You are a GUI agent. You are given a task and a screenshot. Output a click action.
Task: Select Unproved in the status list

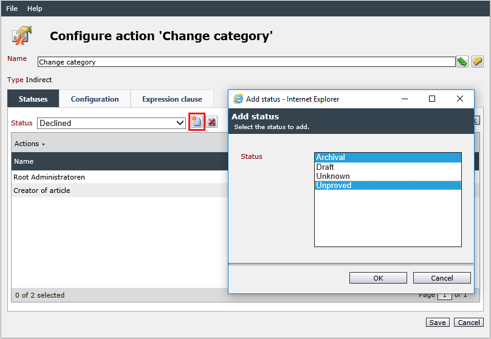pos(388,186)
